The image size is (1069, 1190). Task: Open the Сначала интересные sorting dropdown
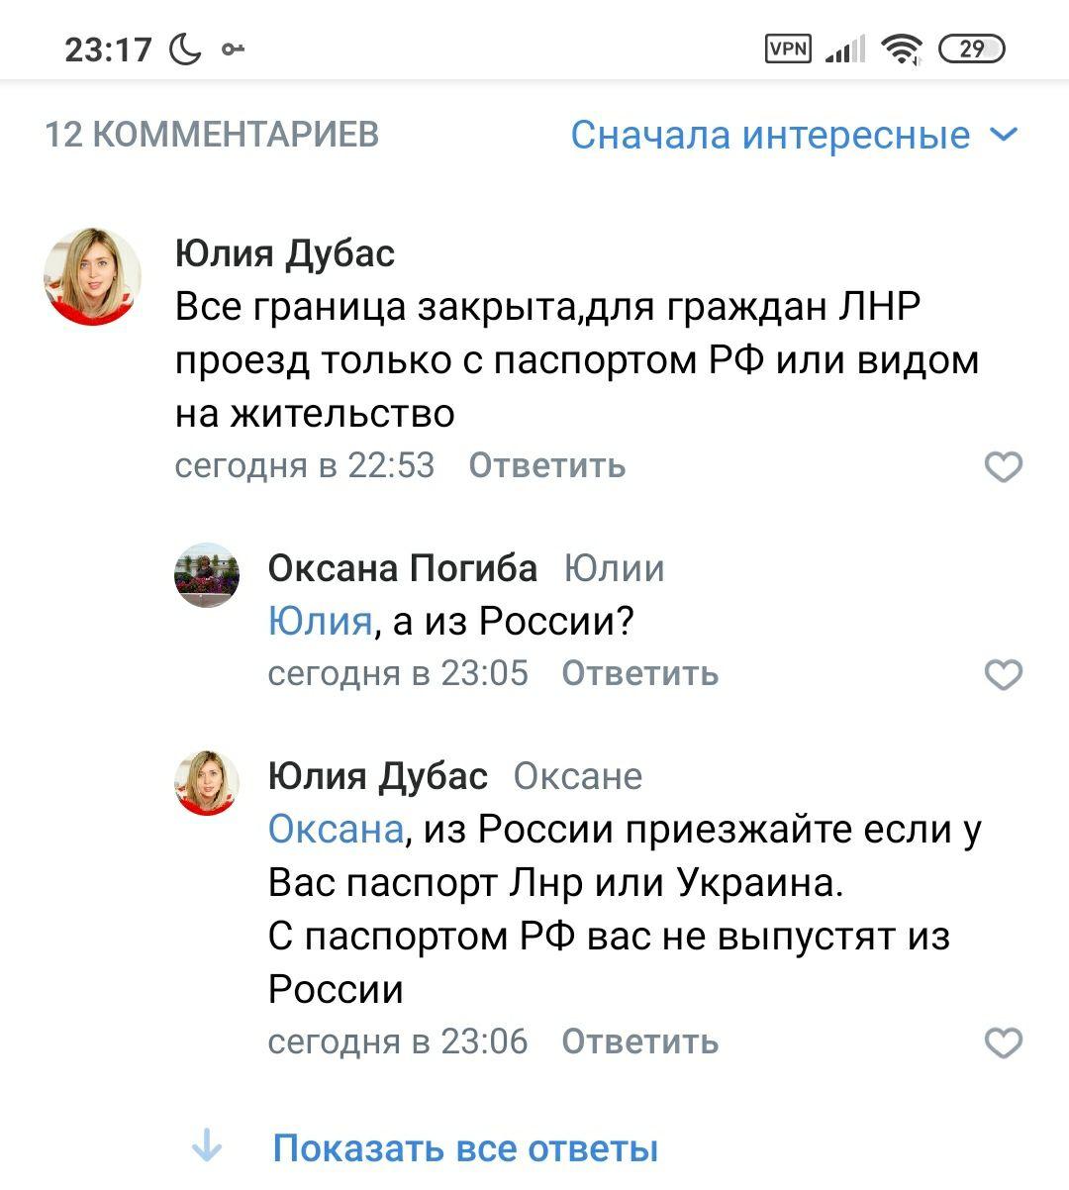(x=767, y=136)
